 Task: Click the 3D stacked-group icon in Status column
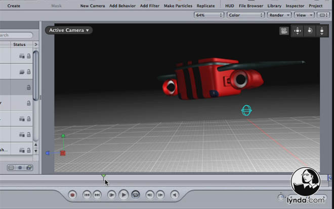(x=22, y=72)
